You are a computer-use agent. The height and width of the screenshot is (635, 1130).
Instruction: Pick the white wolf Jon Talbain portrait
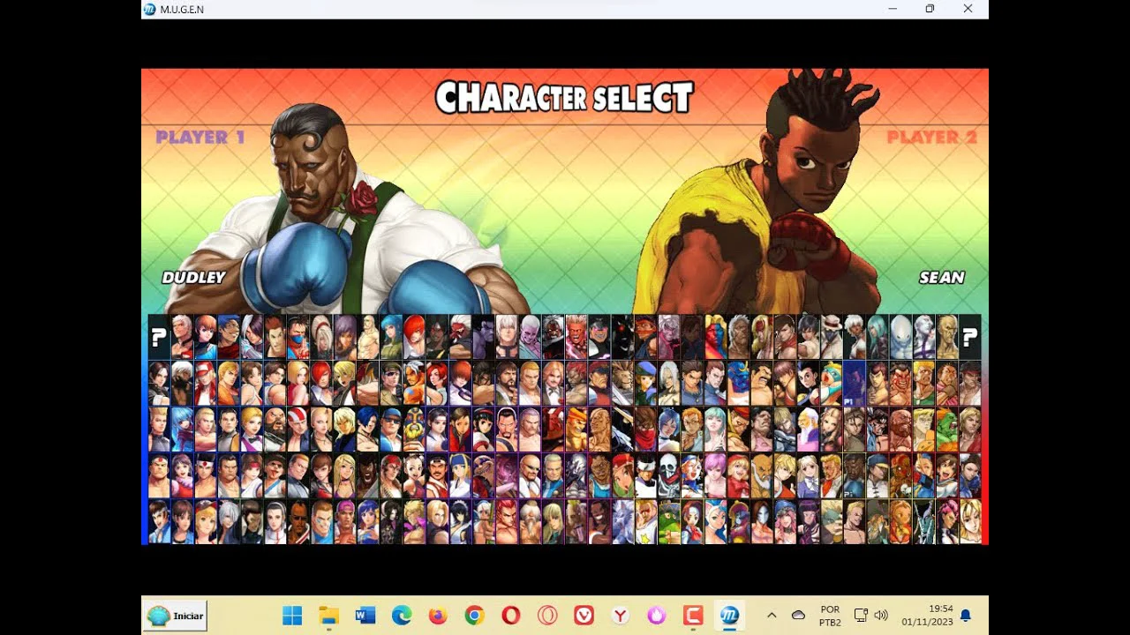click(x=623, y=522)
